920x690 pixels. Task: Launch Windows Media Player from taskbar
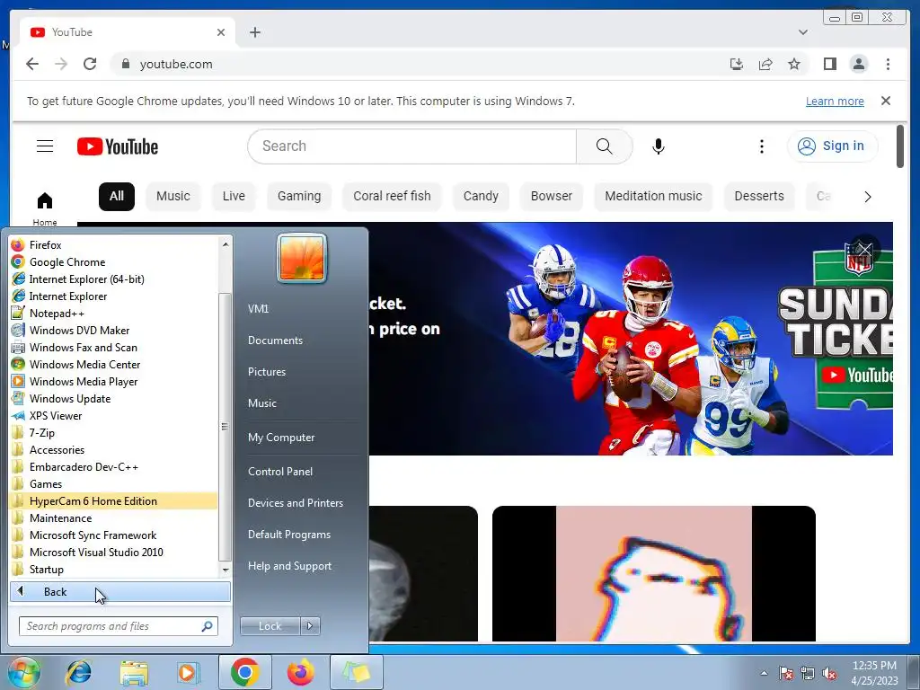coord(189,672)
